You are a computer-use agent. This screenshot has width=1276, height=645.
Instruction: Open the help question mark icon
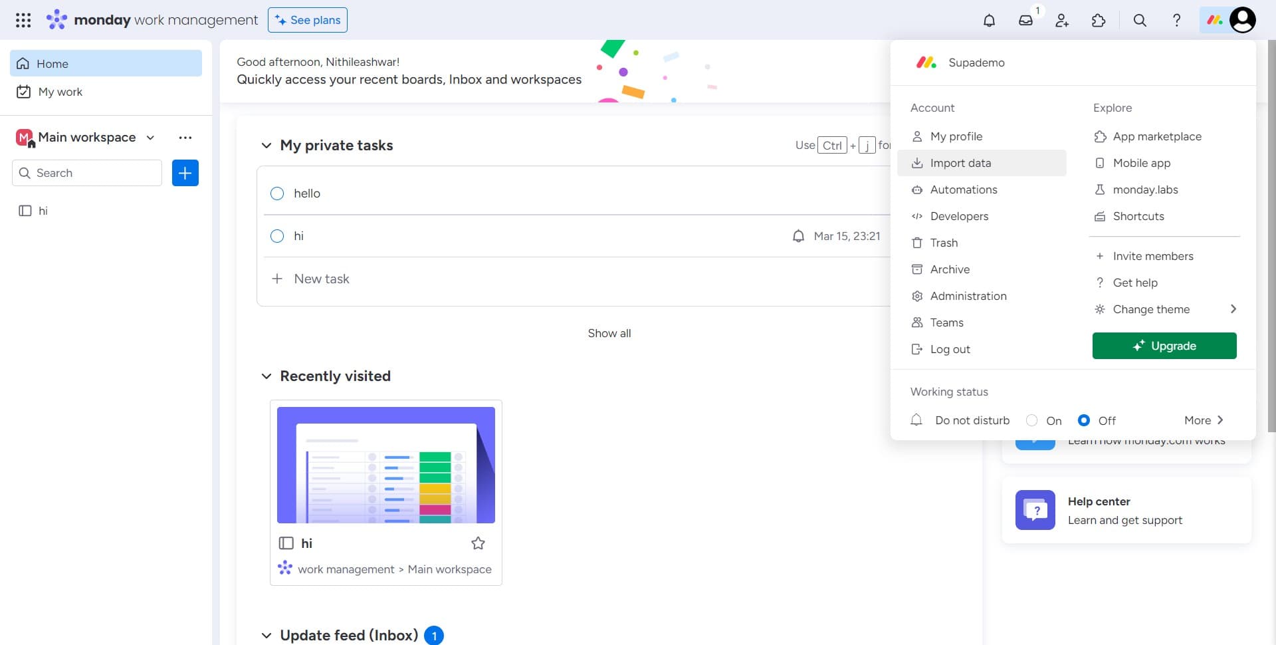(1176, 20)
